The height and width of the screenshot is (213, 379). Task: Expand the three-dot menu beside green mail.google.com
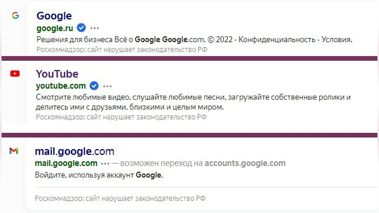[x=105, y=163]
